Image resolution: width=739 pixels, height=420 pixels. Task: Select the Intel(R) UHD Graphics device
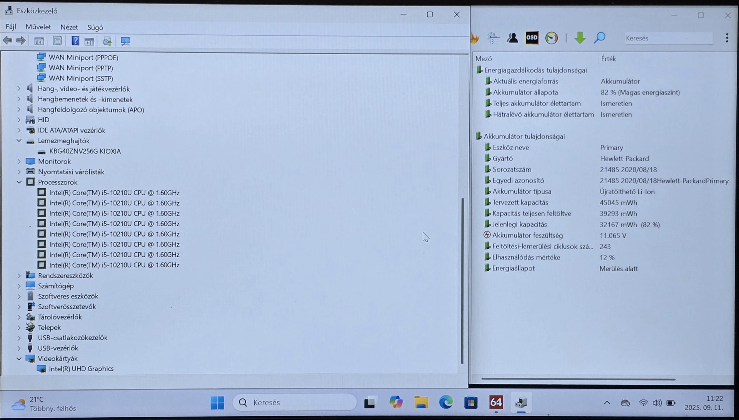tap(81, 368)
